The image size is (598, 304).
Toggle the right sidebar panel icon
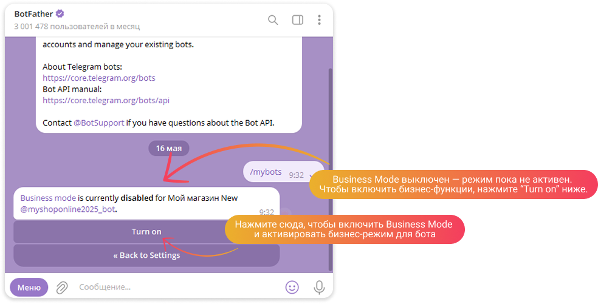[297, 20]
